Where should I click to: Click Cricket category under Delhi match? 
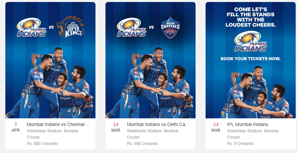point(133,137)
